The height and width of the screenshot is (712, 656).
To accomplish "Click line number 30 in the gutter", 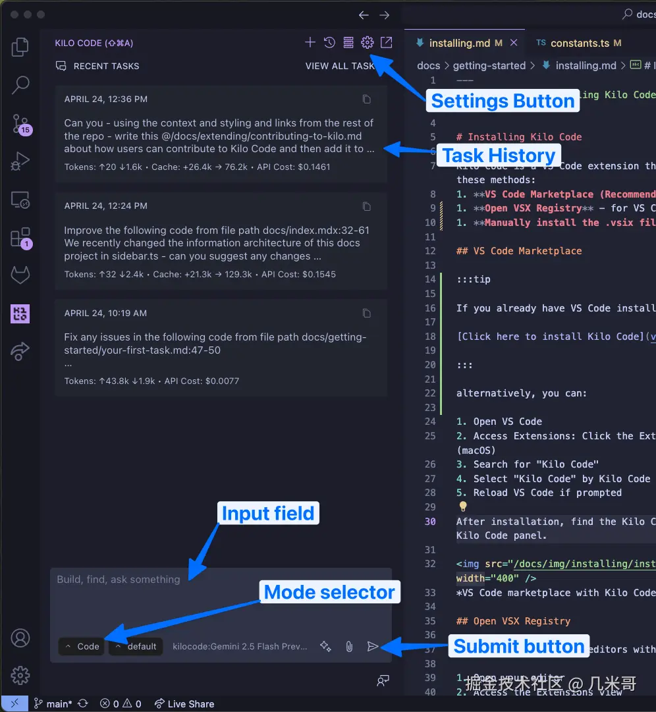I will point(430,521).
